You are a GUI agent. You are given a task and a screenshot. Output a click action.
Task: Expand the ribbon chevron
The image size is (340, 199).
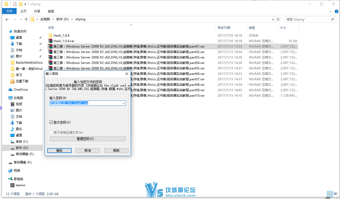click(x=331, y=11)
